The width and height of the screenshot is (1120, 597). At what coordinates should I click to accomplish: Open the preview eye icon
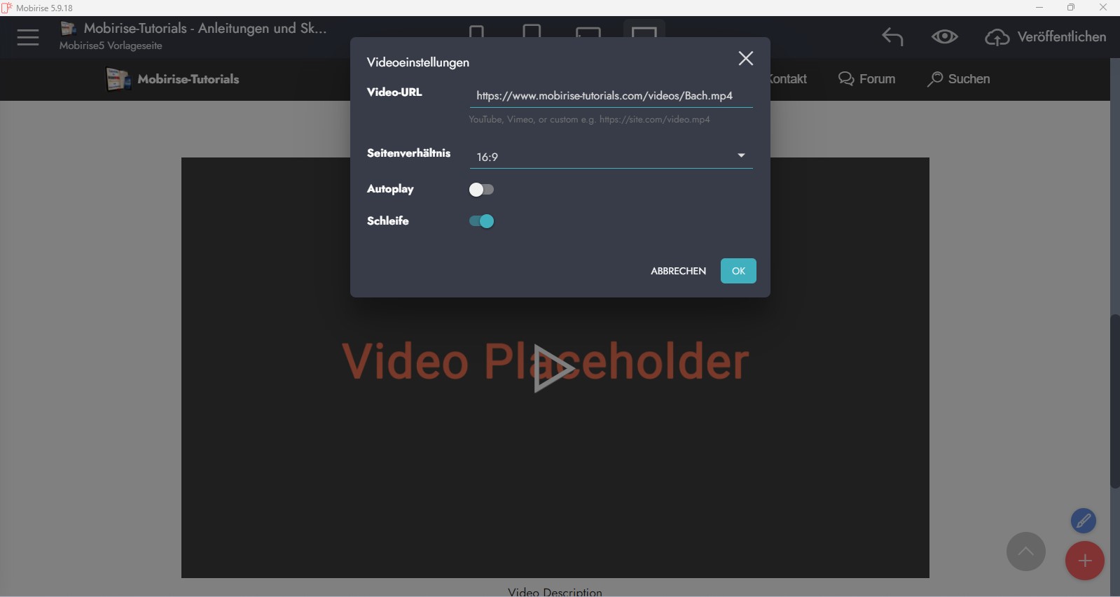point(945,36)
